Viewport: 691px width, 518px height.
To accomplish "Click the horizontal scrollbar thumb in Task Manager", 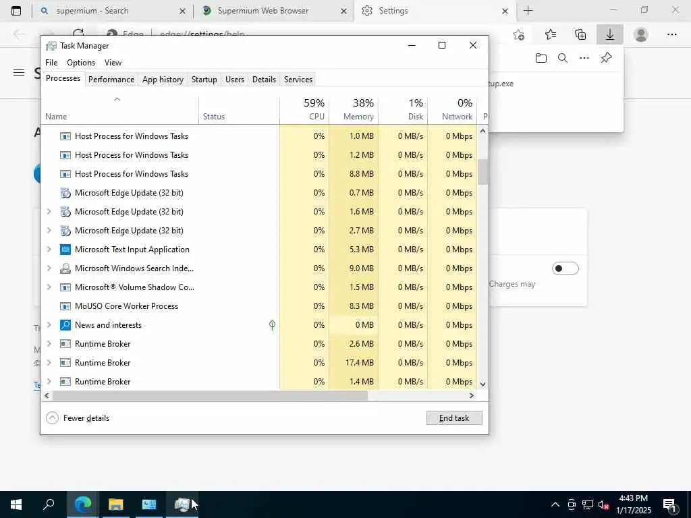I will pos(210,395).
